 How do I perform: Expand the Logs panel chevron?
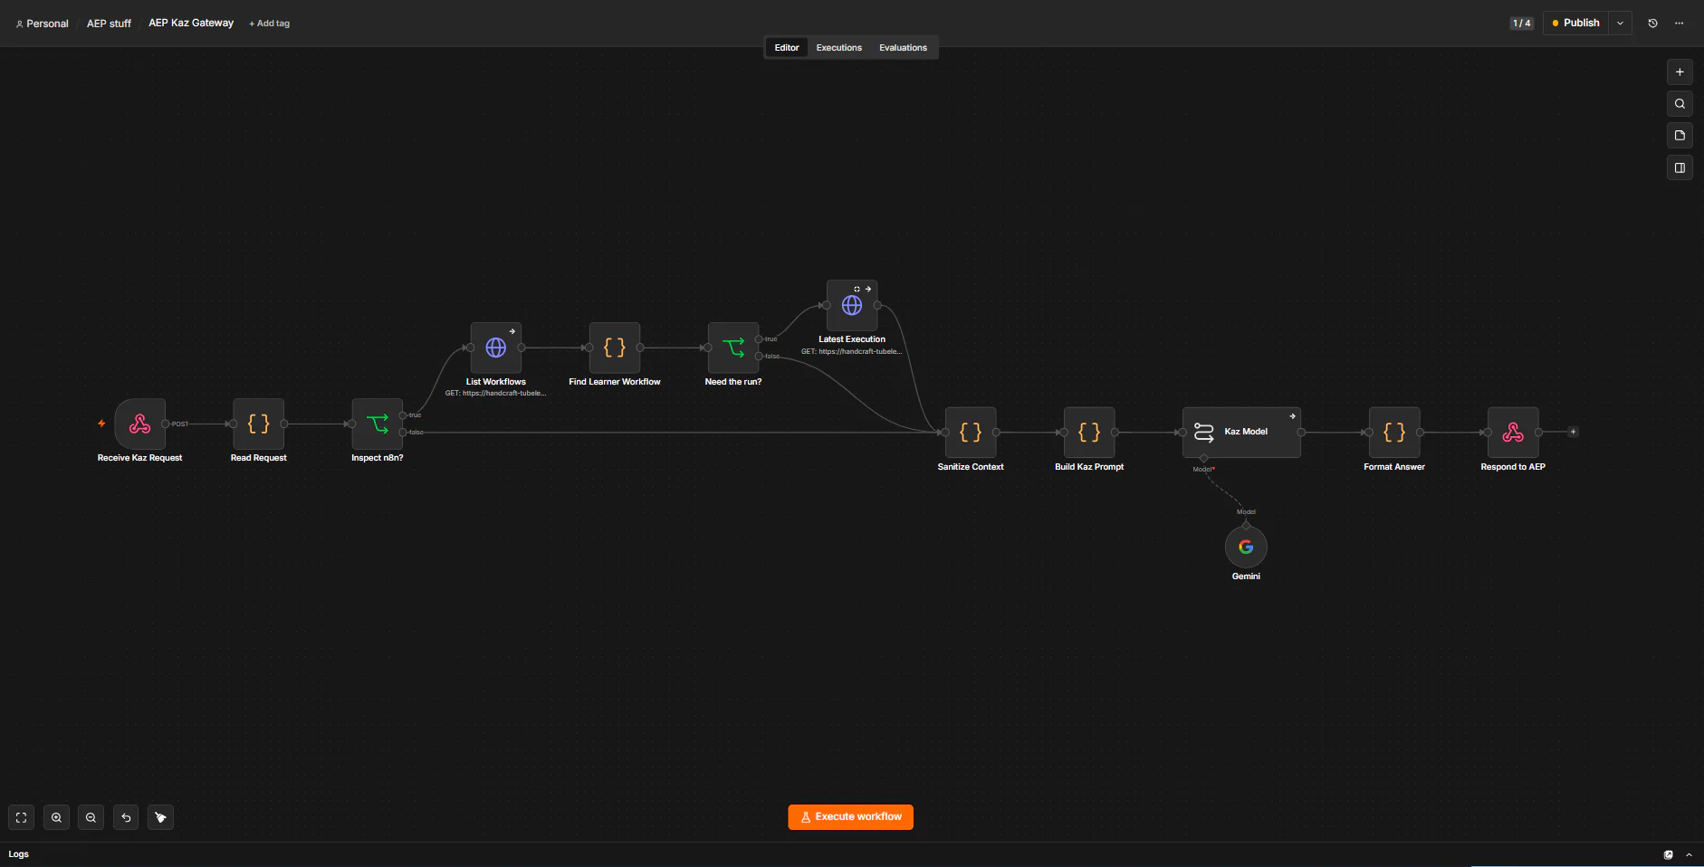coord(1689,854)
